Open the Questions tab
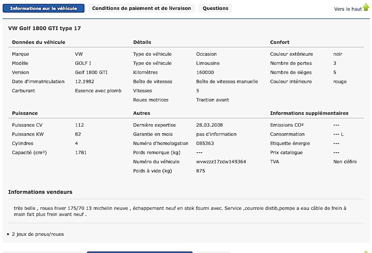This screenshot has height=253, width=372. 215,8
